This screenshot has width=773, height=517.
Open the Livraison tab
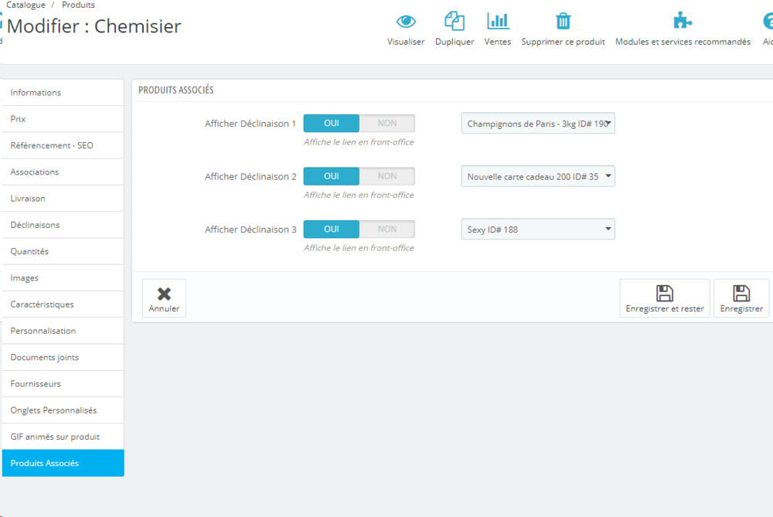(x=63, y=199)
